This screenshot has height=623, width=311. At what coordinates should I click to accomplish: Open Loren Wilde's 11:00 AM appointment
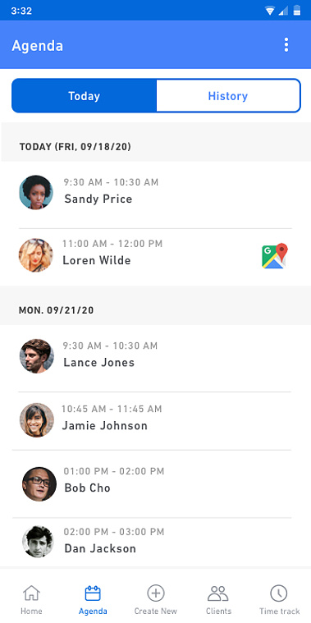[x=155, y=257]
